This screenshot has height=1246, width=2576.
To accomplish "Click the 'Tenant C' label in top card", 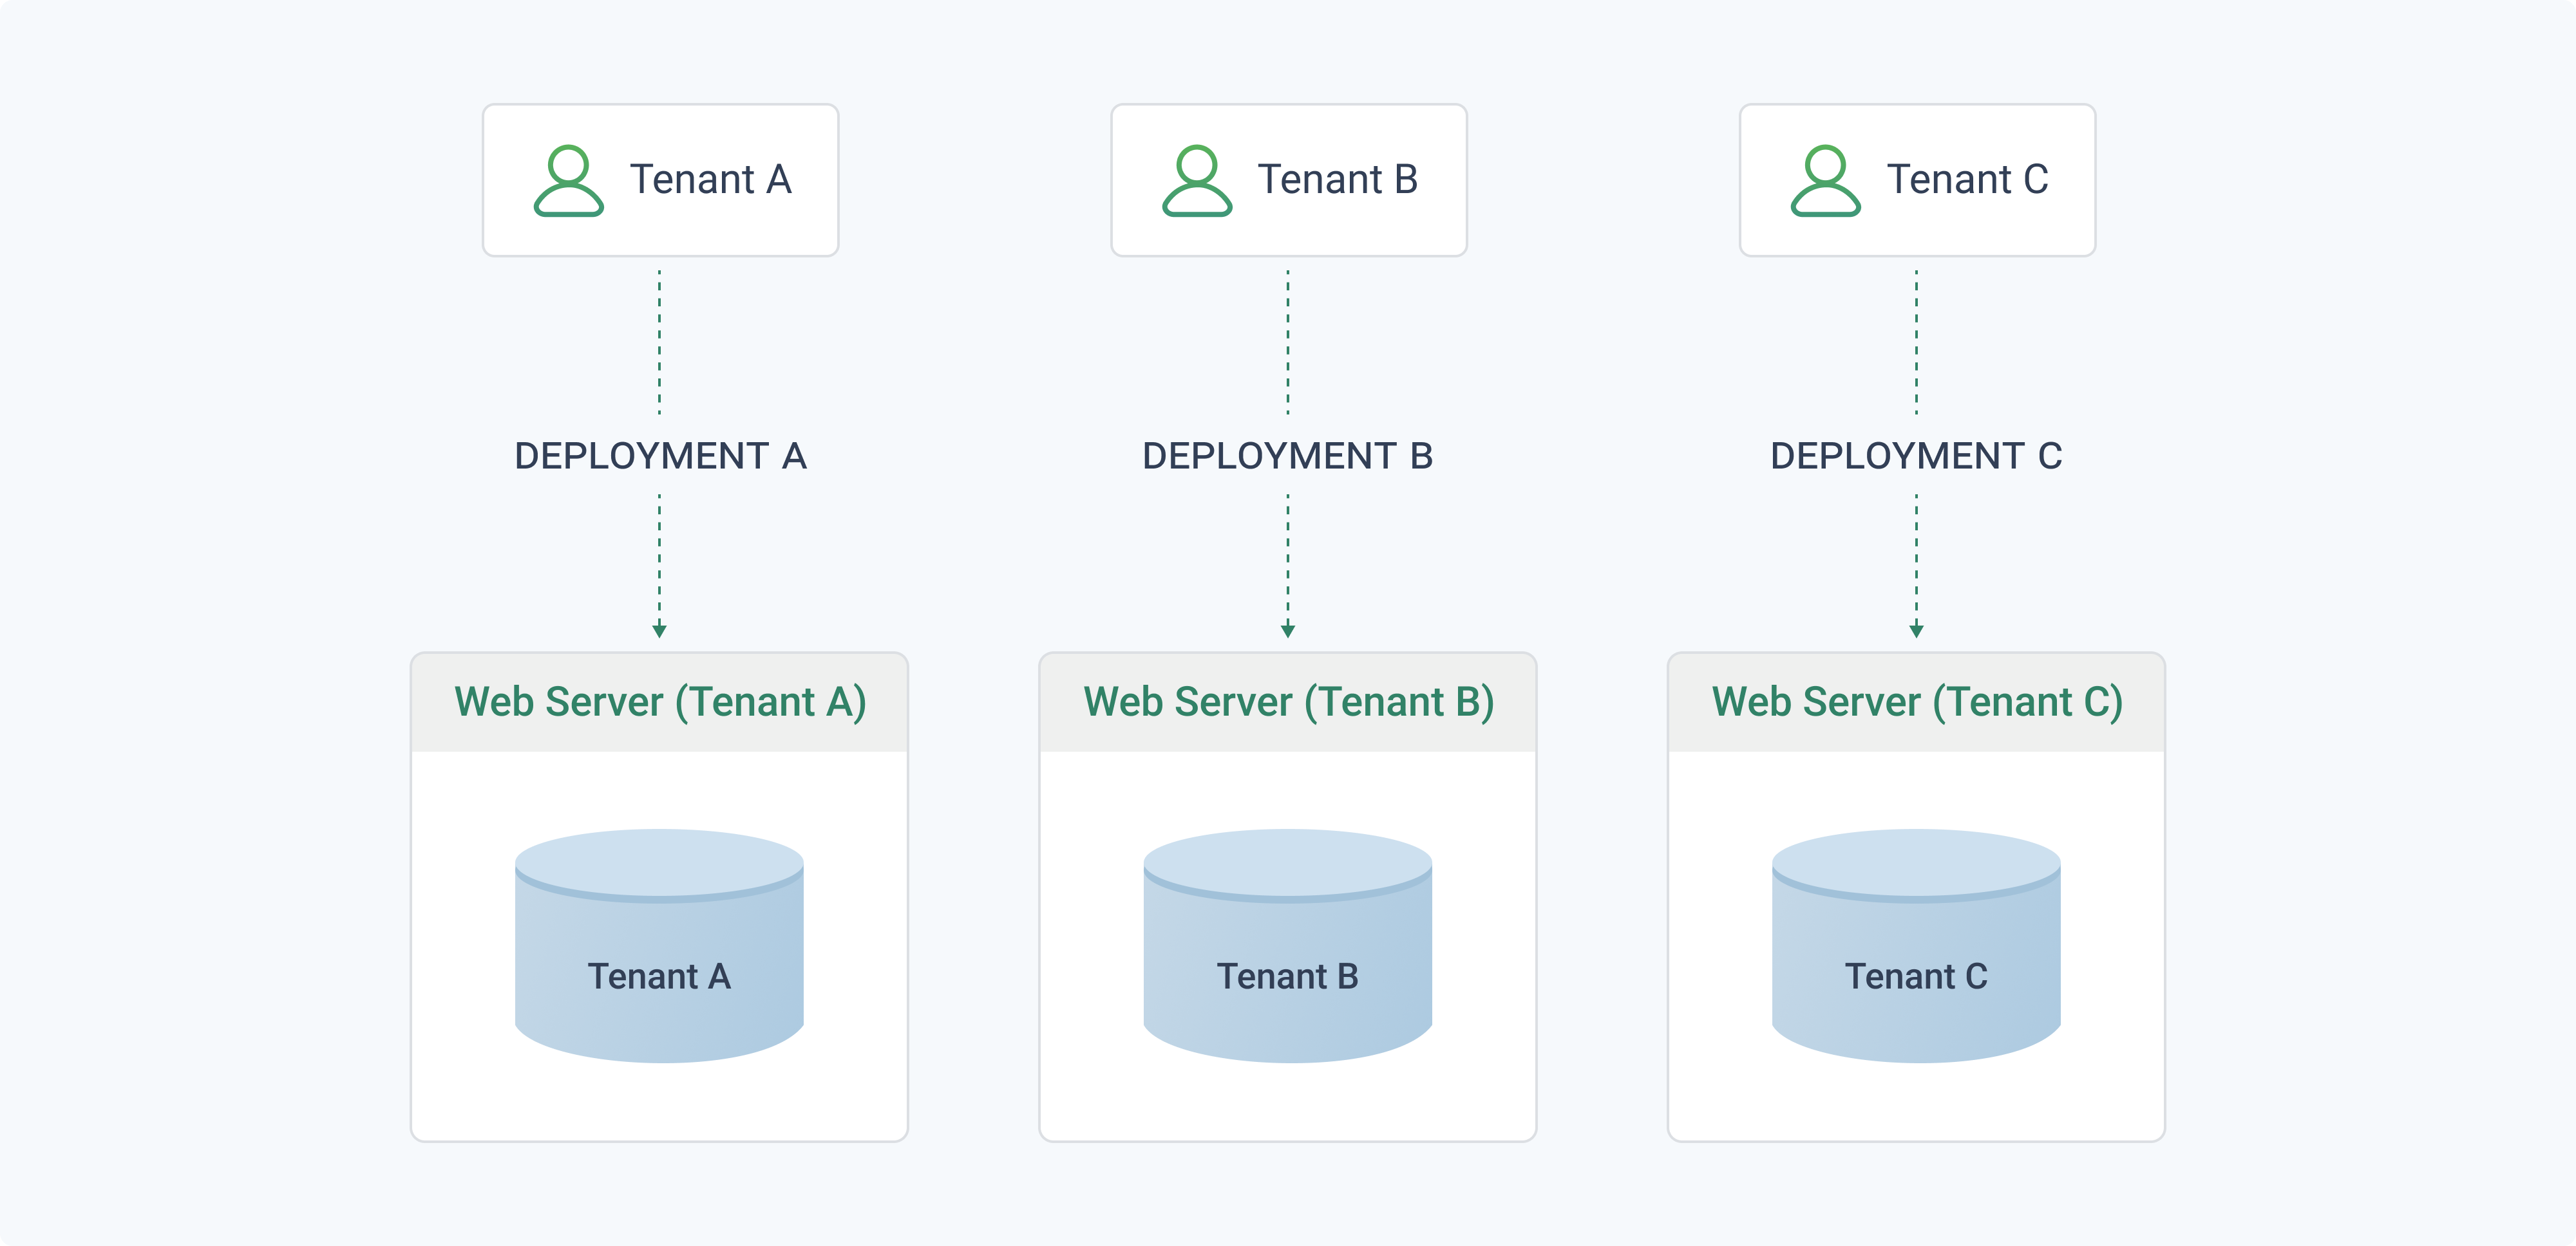I will 1967,180.
